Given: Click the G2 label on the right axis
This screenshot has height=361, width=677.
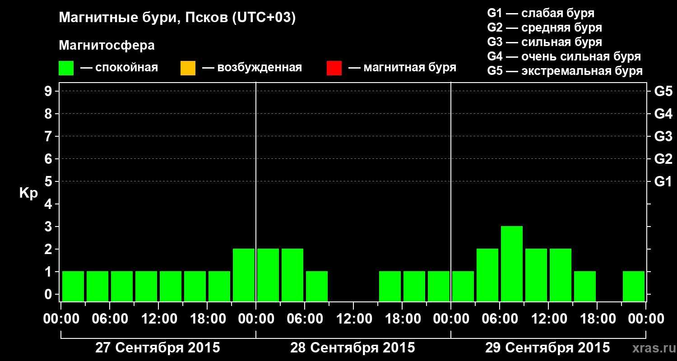Looking at the screenshot, I should coord(663,159).
